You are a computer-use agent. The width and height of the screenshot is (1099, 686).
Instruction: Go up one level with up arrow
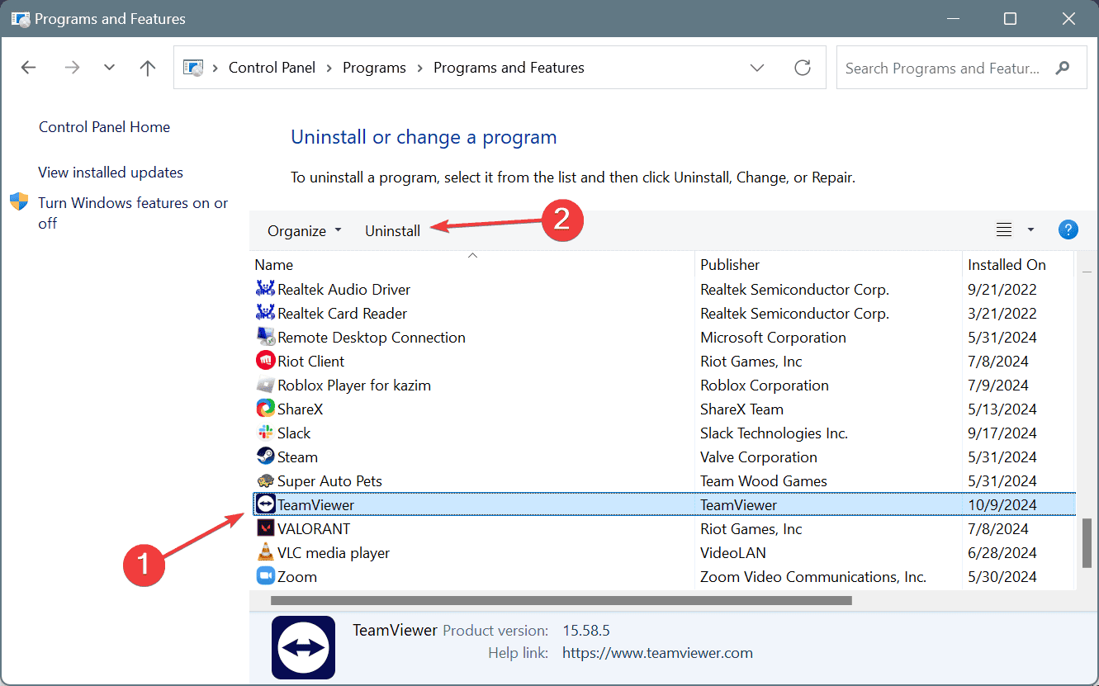(148, 68)
